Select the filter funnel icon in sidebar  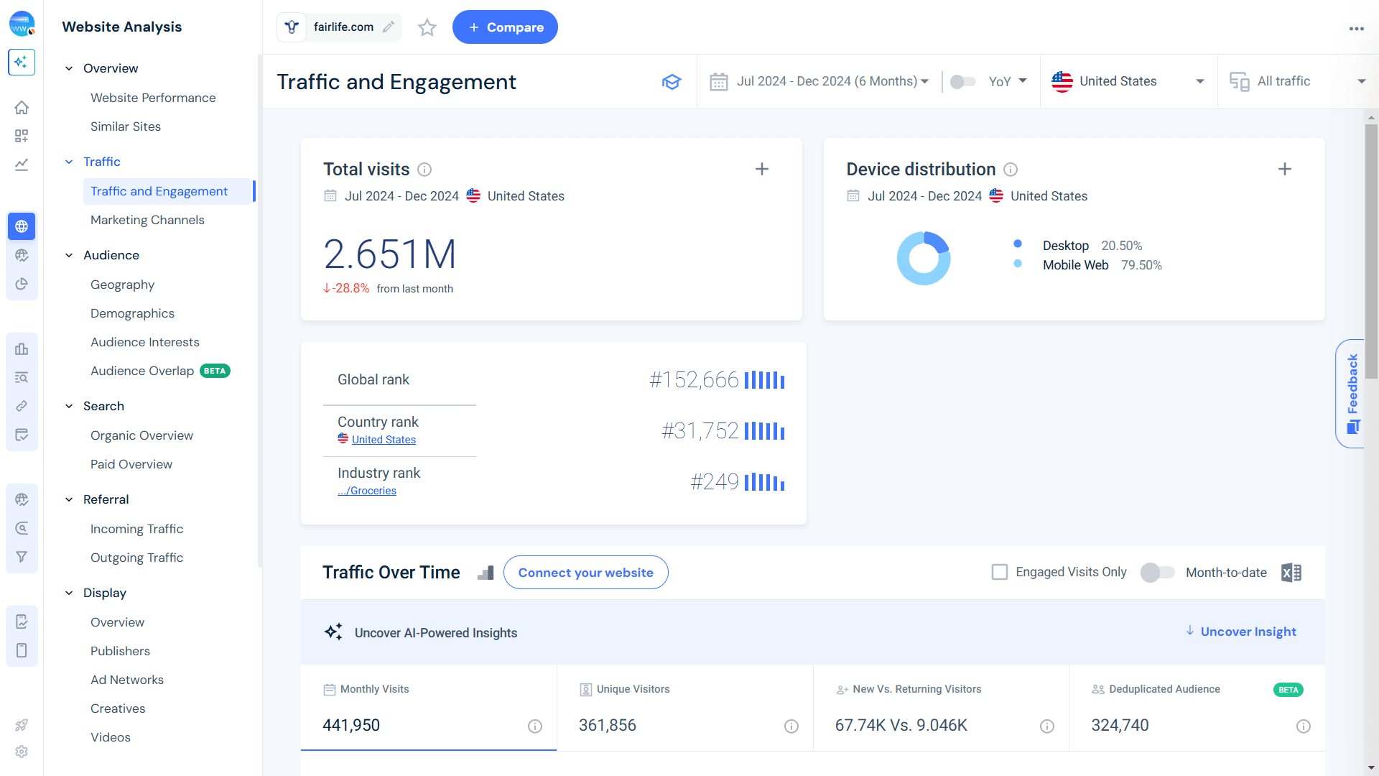point(22,556)
